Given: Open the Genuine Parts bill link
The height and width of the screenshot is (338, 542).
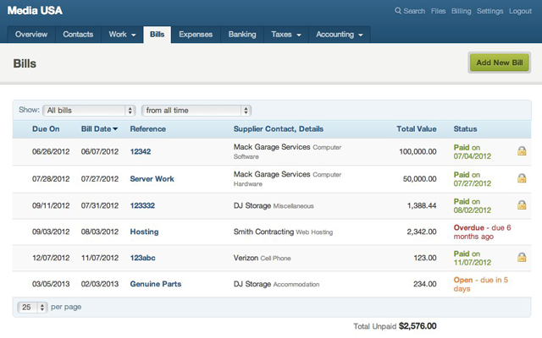Looking at the screenshot, I should (155, 284).
